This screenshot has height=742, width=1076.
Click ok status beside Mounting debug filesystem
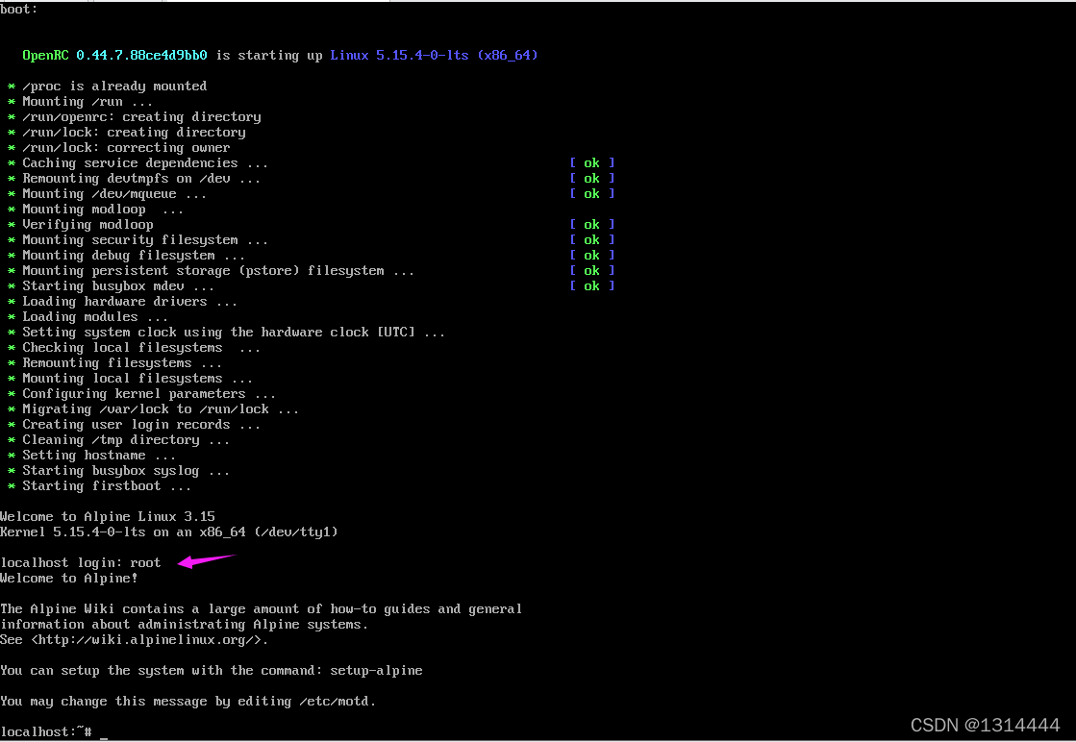pos(591,255)
